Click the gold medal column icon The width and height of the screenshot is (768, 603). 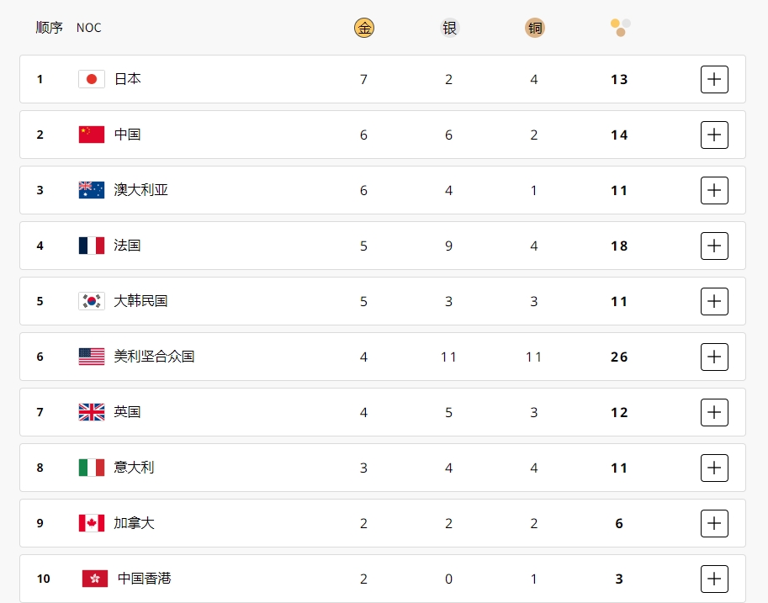[364, 28]
